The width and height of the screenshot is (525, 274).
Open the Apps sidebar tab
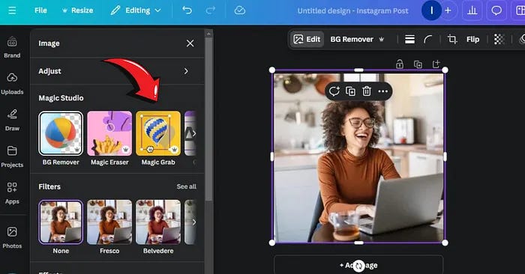tap(12, 193)
